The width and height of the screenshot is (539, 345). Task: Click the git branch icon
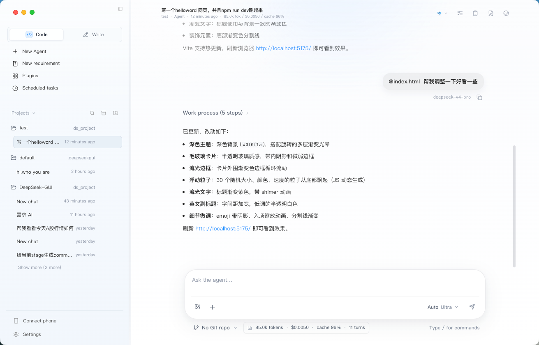pos(196,328)
